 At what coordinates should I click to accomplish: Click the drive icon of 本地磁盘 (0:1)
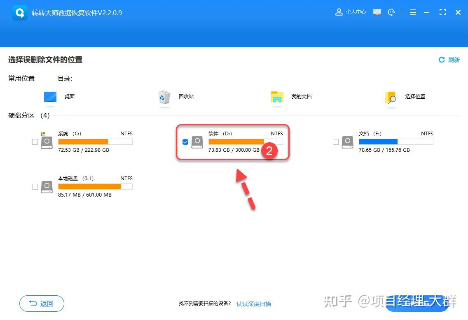coord(47,187)
